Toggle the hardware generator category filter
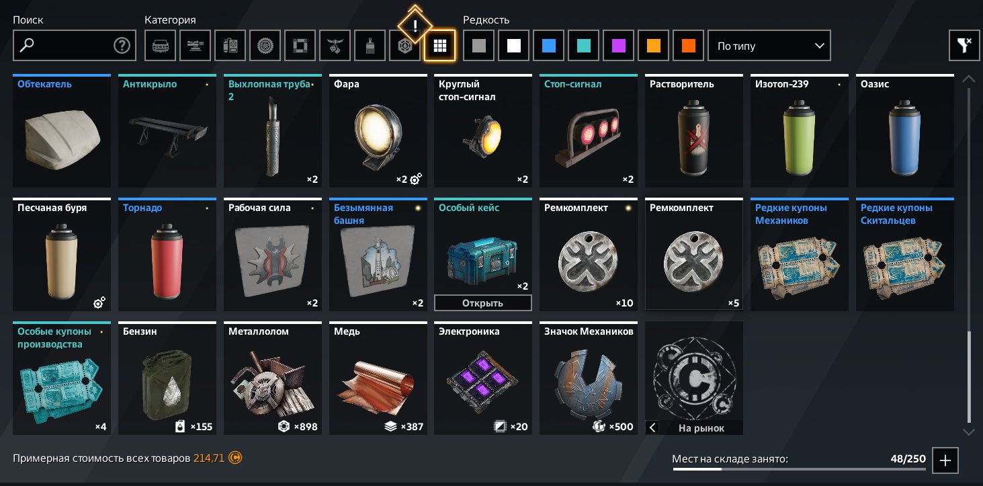Screen dimensions: 983x486 tap(230, 46)
